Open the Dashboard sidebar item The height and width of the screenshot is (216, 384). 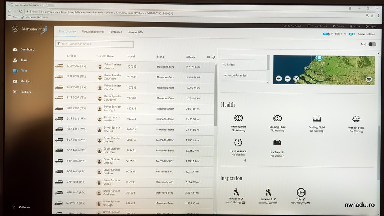24,49
